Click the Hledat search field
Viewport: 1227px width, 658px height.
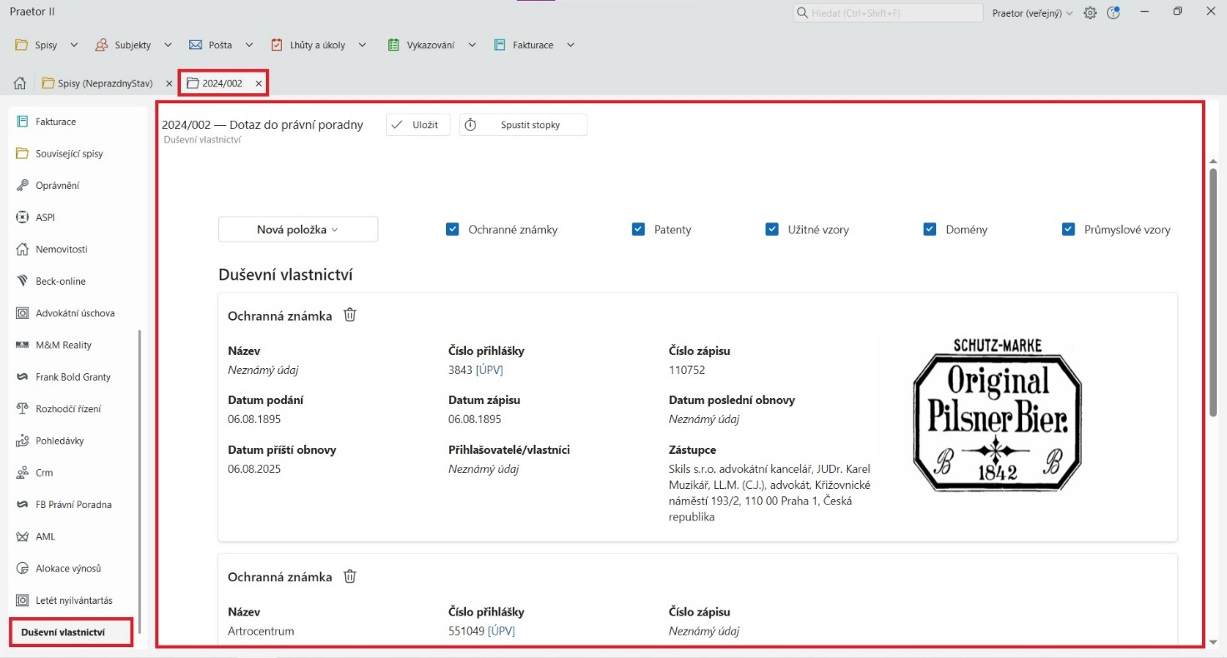(x=887, y=13)
